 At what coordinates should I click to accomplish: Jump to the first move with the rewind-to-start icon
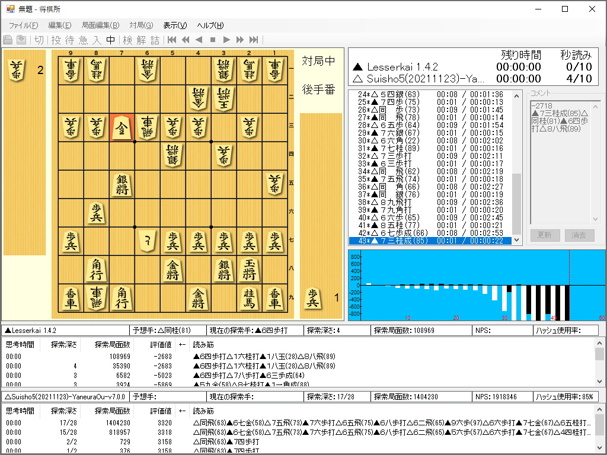171,41
